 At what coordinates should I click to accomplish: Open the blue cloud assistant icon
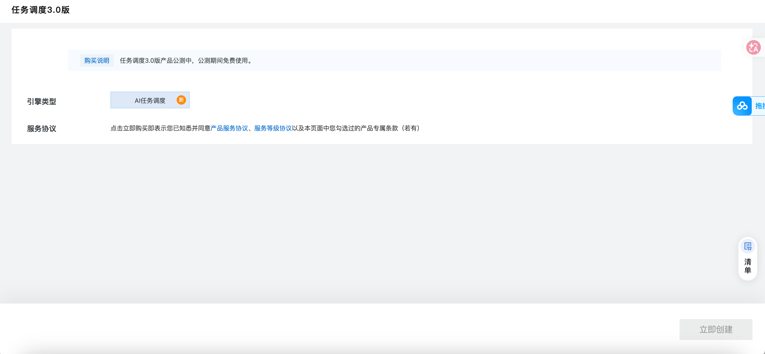click(742, 106)
